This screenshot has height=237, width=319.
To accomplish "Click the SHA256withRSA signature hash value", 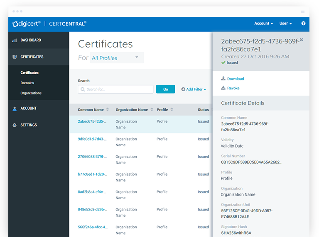I will [236, 233].
